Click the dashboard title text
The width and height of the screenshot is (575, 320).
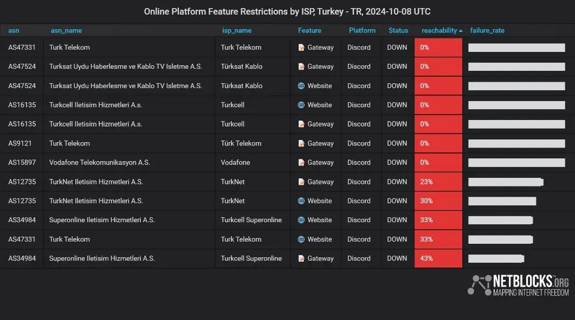click(287, 11)
